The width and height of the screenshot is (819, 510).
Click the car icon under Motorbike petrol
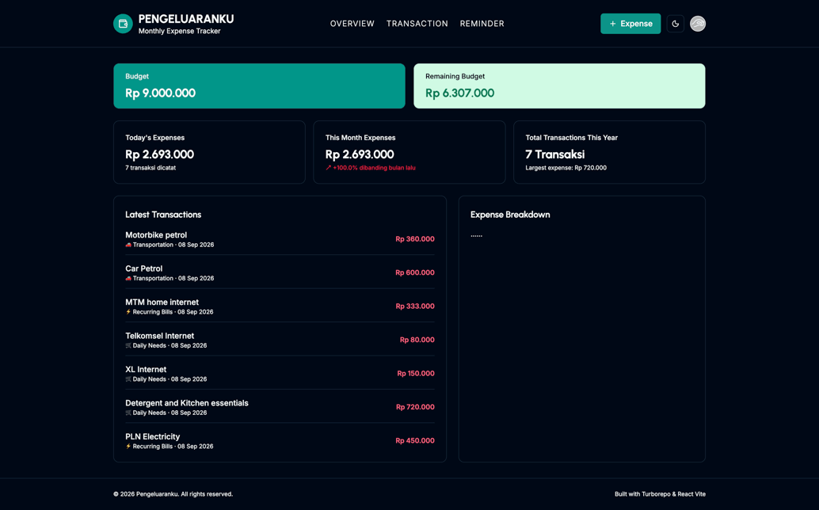(x=128, y=245)
